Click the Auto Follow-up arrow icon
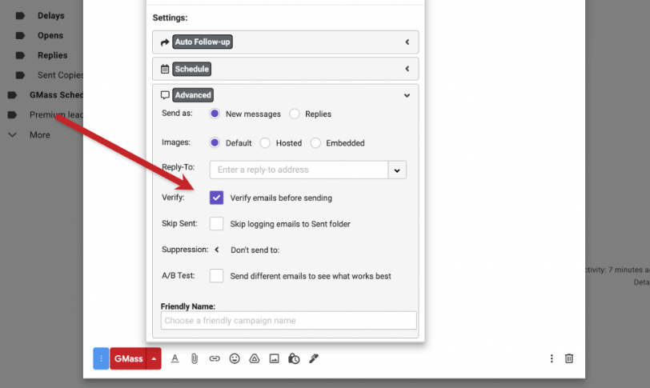 (x=165, y=42)
